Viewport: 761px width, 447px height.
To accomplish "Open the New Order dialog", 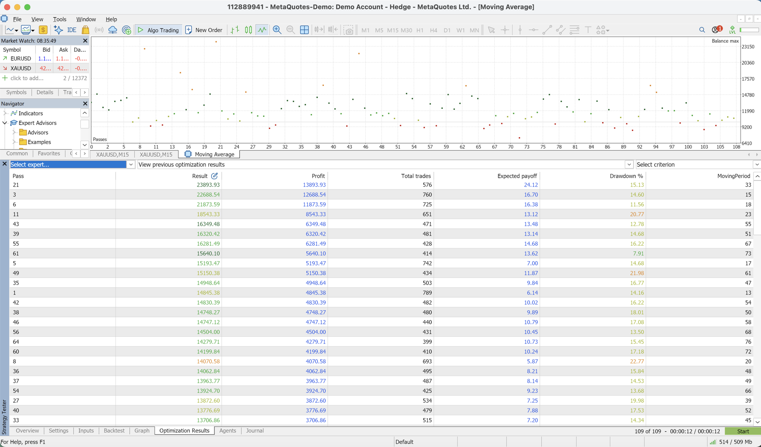I will point(204,30).
